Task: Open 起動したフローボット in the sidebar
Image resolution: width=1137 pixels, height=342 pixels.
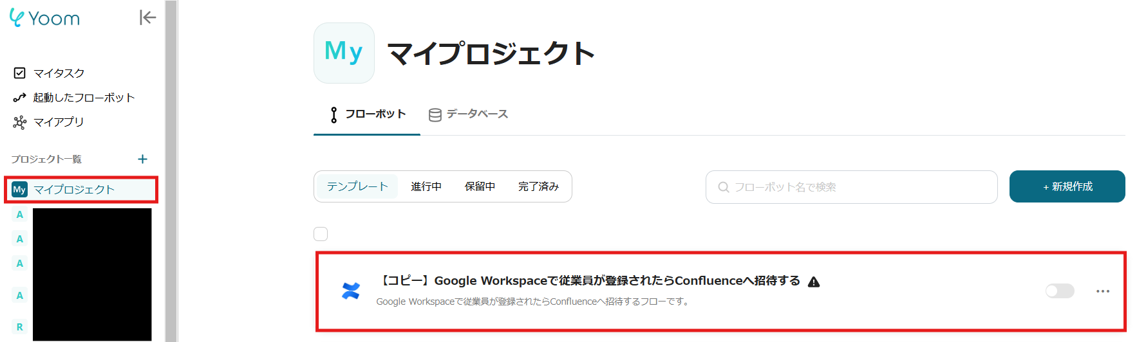Action: (84, 98)
